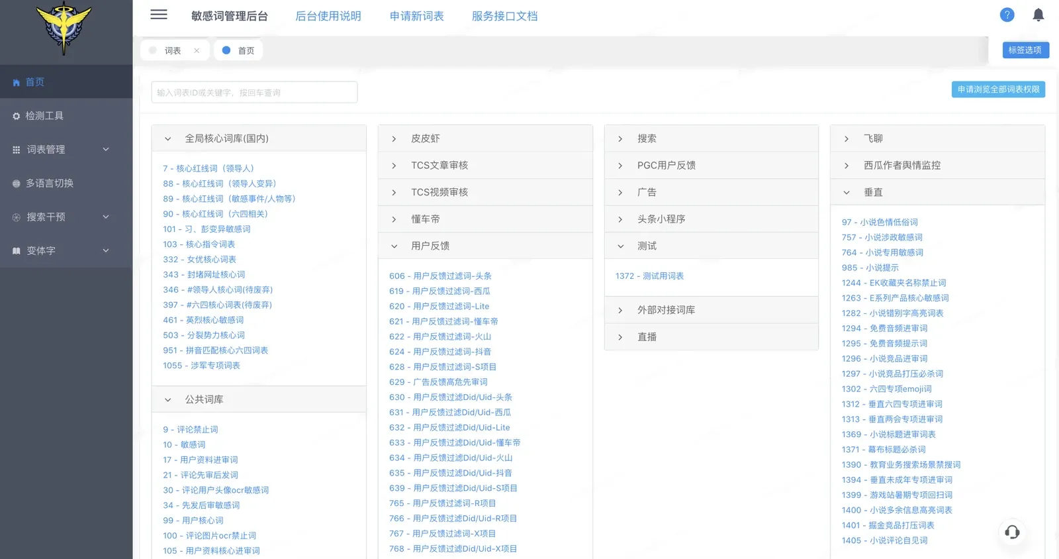Image resolution: width=1059 pixels, height=559 pixels.
Task: Focus the 词表ID search input field
Action: [254, 92]
